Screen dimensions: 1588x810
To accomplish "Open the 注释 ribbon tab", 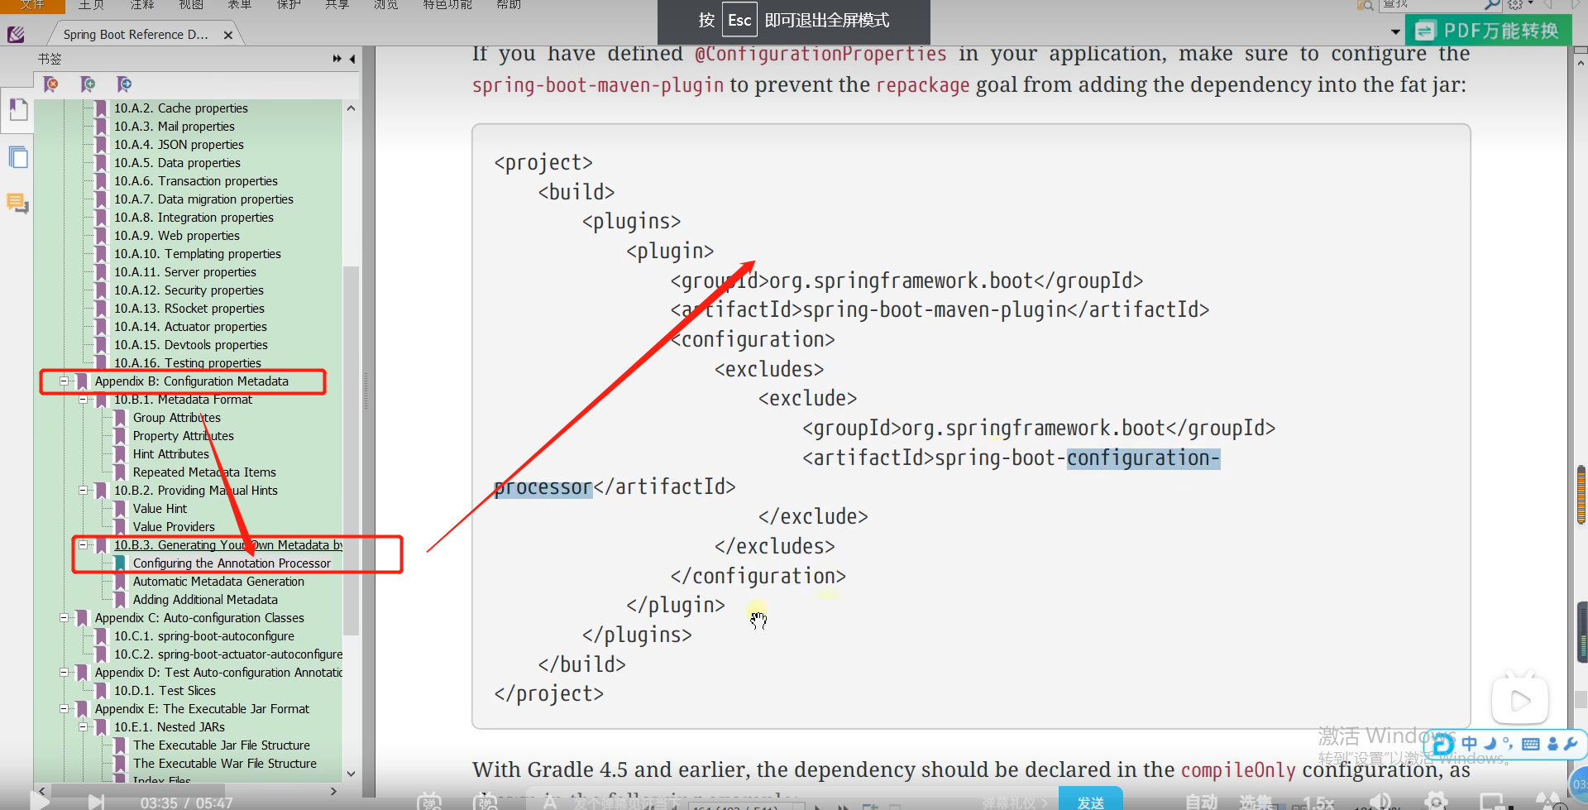I will [141, 4].
